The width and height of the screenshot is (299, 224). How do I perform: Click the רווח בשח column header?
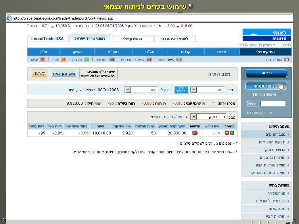tap(37, 126)
